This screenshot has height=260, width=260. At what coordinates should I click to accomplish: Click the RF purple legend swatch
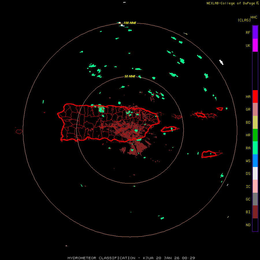(x=255, y=32)
